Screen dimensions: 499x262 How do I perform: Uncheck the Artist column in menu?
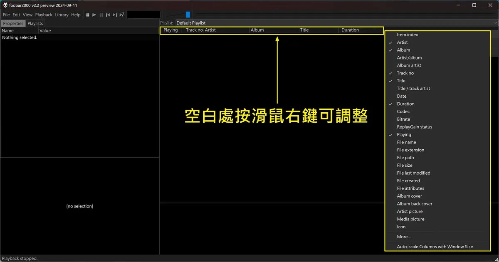[437, 42]
